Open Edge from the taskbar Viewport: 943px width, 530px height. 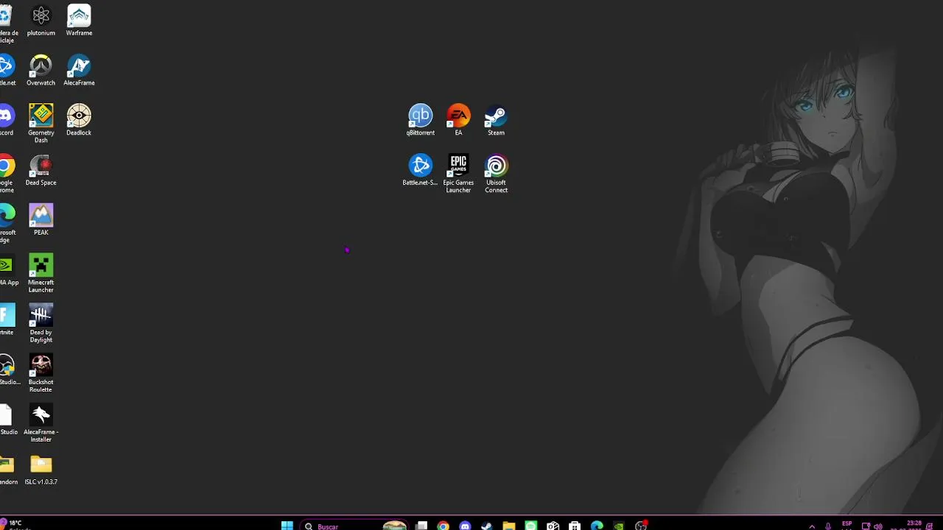pos(597,526)
